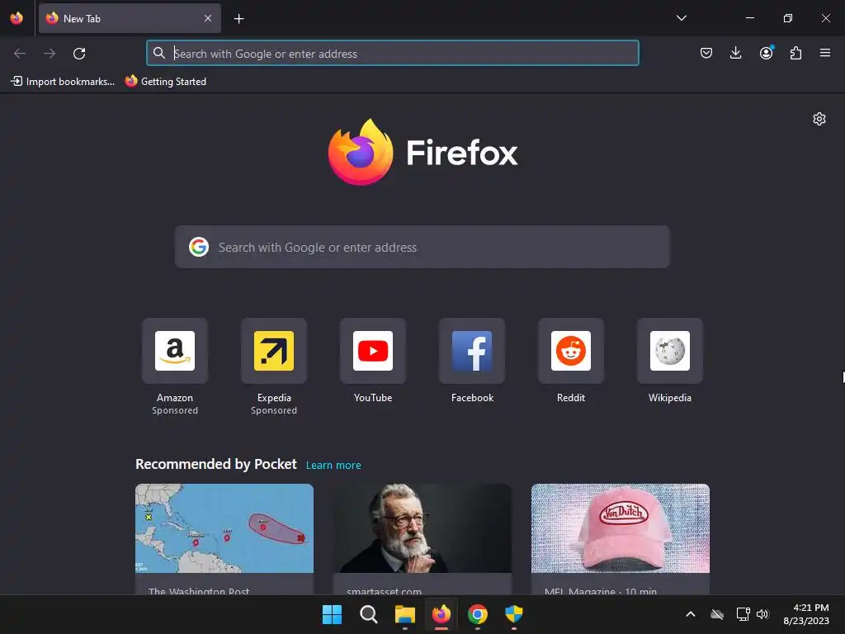Click the Firefox logo on the page
Screen dimensions: 845x634
click(x=423, y=152)
